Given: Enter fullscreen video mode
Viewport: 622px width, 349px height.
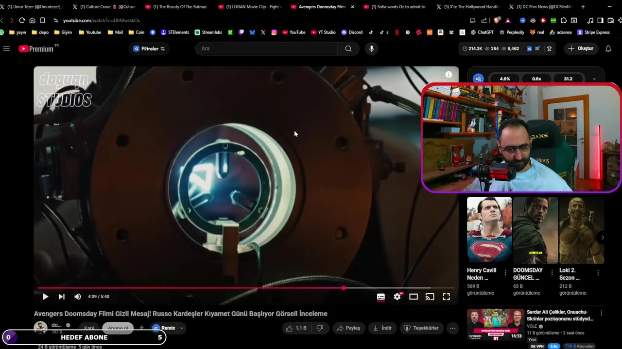Looking at the screenshot, I should pyautogui.click(x=446, y=297).
